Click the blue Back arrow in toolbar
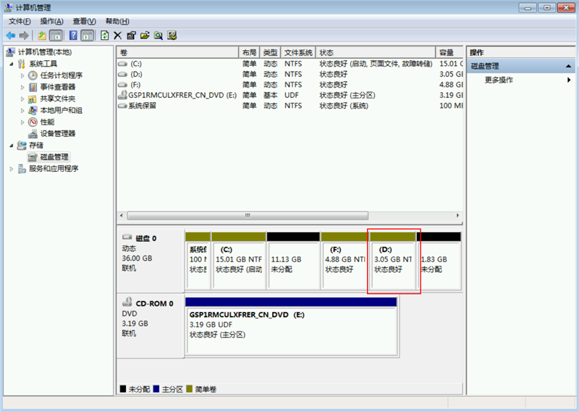Viewport: 579px width, 412px height. tap(11, 35)
